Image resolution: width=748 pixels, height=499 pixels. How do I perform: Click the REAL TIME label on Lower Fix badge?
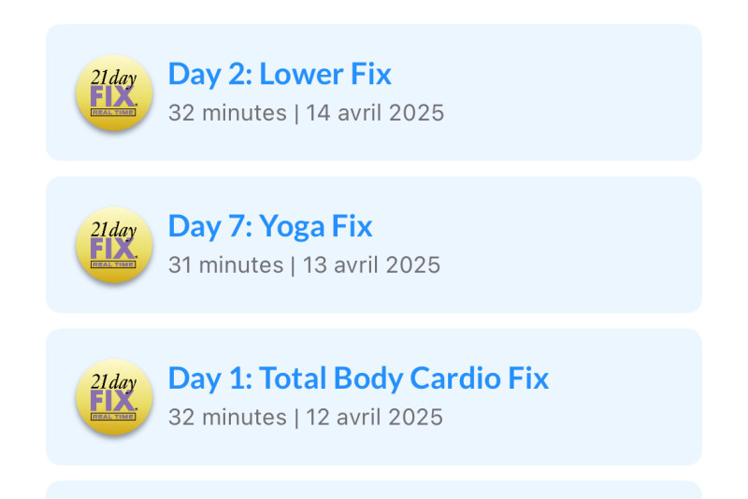click(113, 112)
